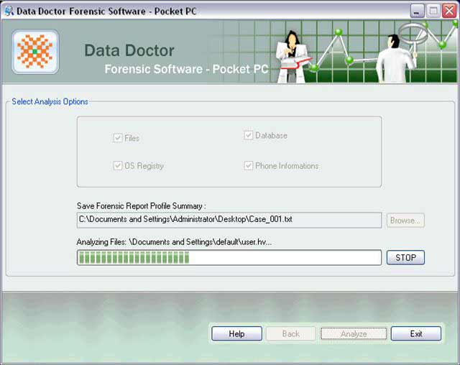Open Help
460x365 pixels.
pyautogui.click(x=236, y=333)
